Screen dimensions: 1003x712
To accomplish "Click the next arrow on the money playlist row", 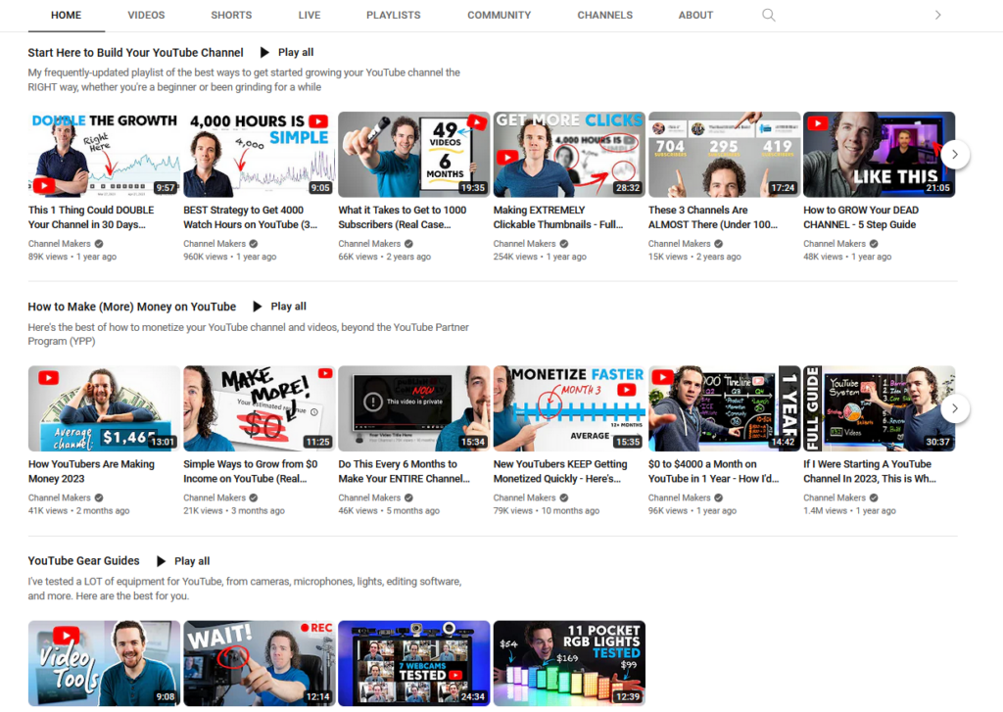I will pyautogui.click(x=955, y=408).
